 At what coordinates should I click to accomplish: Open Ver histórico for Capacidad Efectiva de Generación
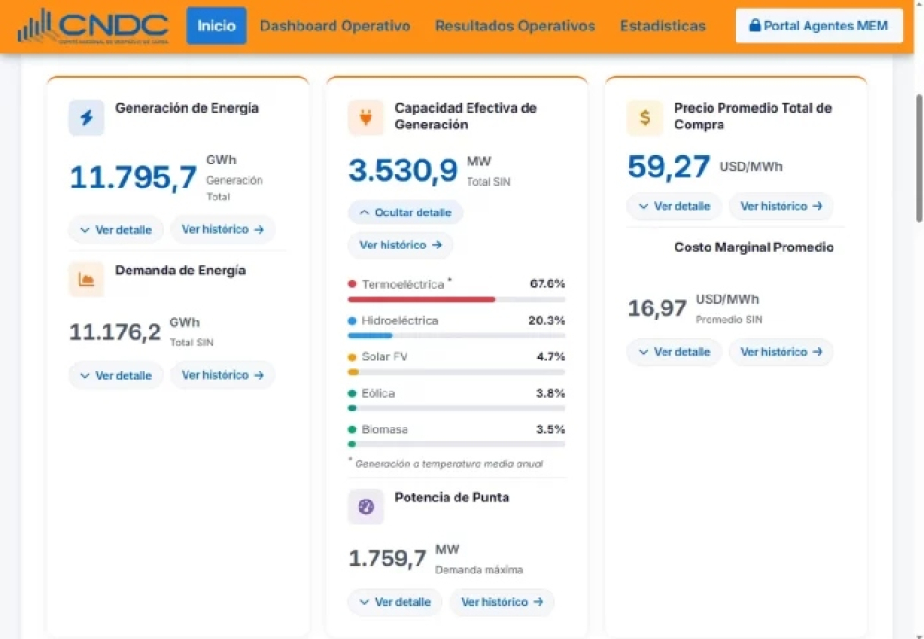click(401, 245)
